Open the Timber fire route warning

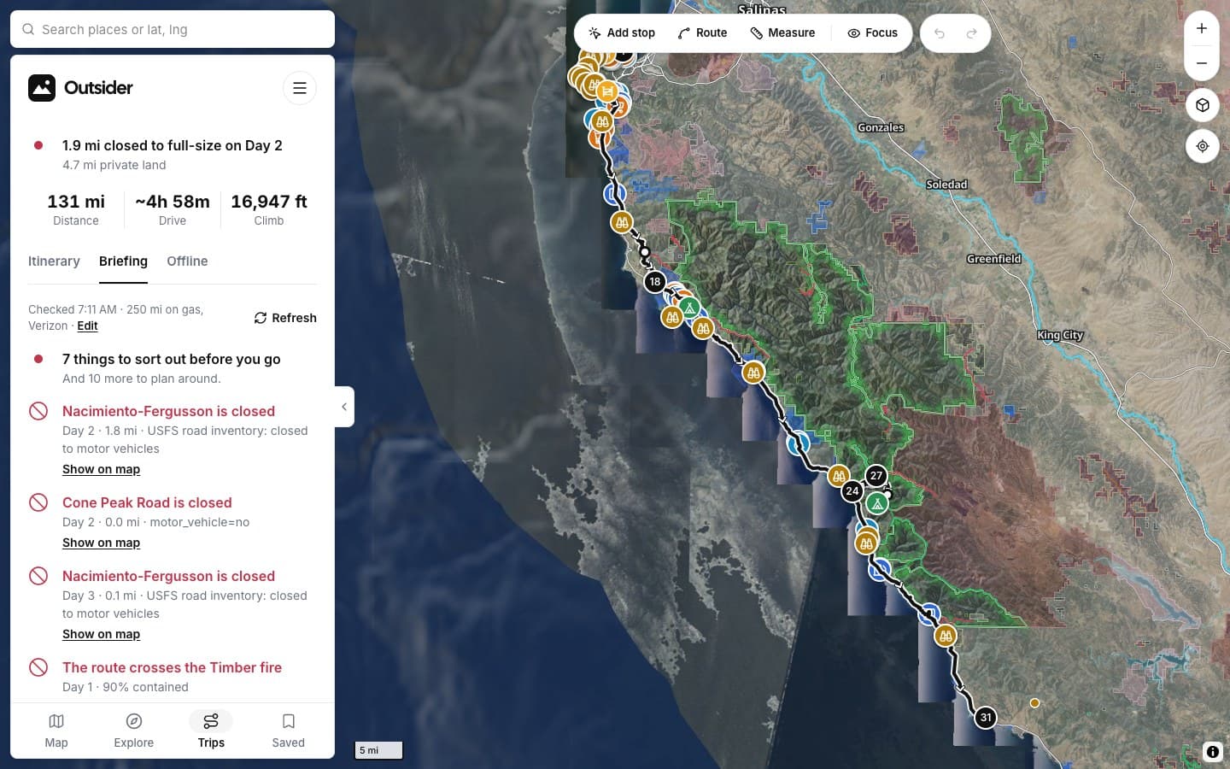[172, 667]
